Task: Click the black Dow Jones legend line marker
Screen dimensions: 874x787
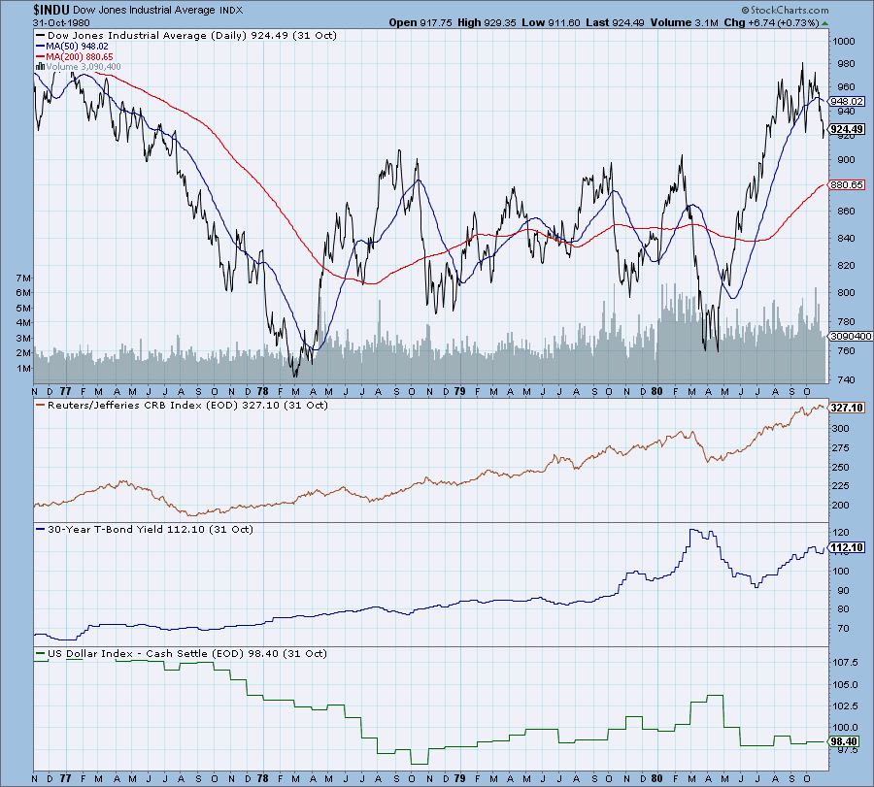Action: click(40, 35)
